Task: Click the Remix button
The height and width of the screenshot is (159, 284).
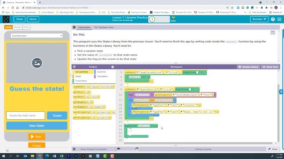Action: click(x=33, y=19)
